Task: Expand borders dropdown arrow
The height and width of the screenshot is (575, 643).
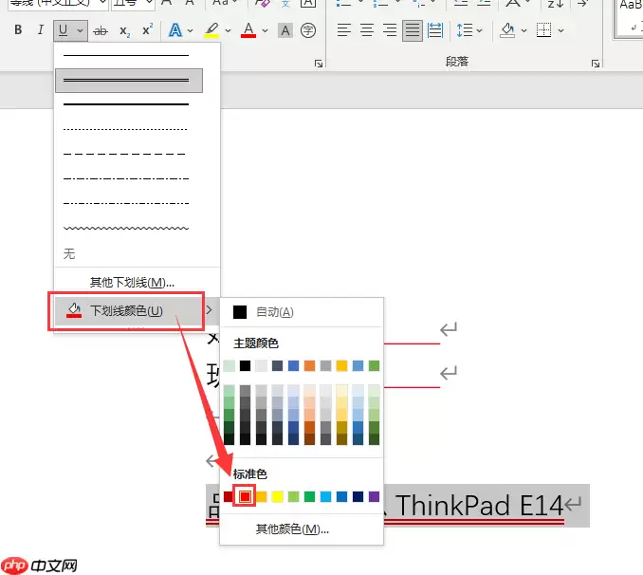Action: 561,30
